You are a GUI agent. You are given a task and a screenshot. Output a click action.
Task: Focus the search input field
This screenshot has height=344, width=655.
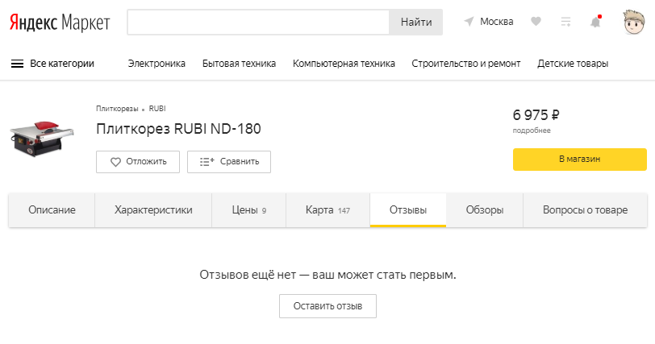[x=258, y=22]
